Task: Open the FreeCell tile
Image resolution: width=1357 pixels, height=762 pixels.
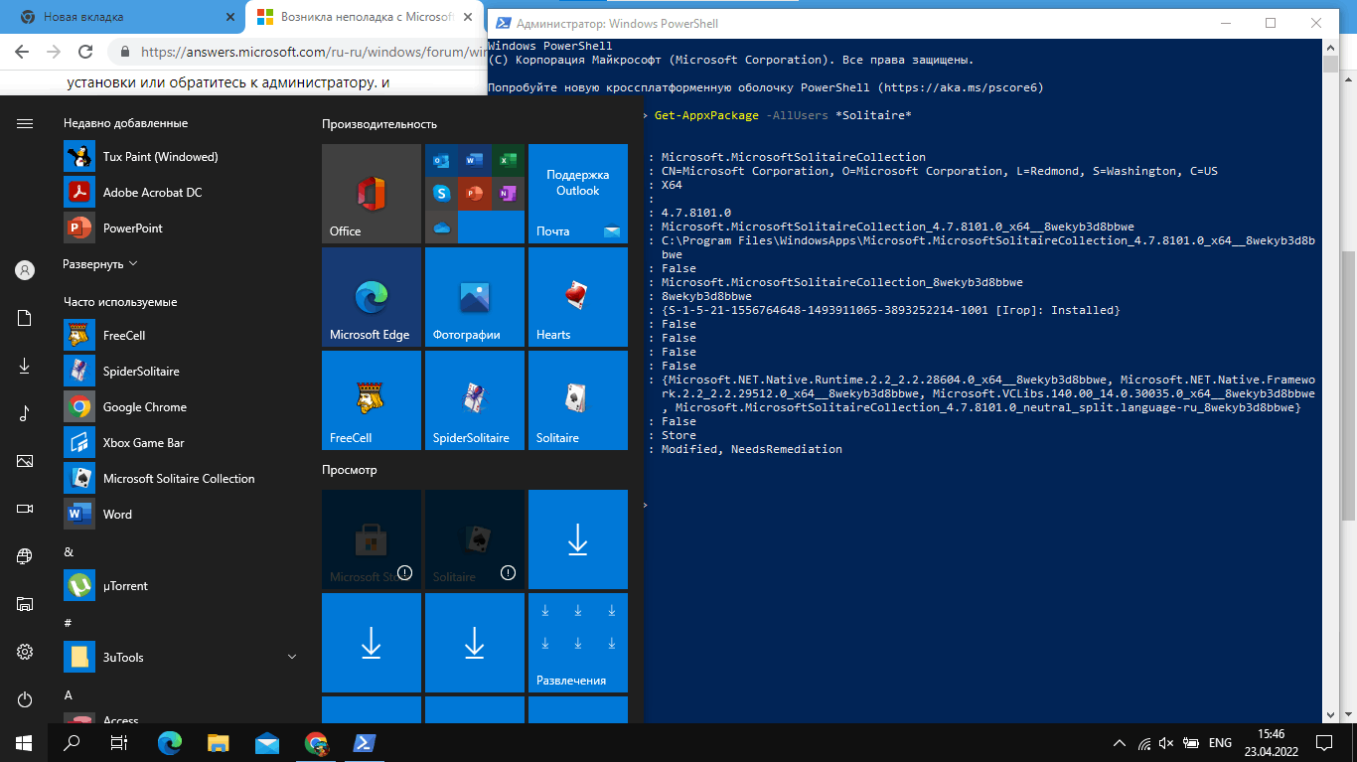Action: pos(372,400)
